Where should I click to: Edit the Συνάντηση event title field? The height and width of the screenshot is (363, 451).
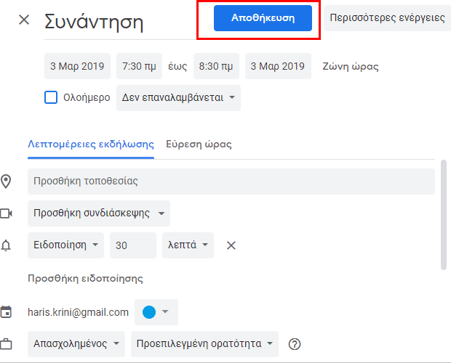(x=120, y=23)
